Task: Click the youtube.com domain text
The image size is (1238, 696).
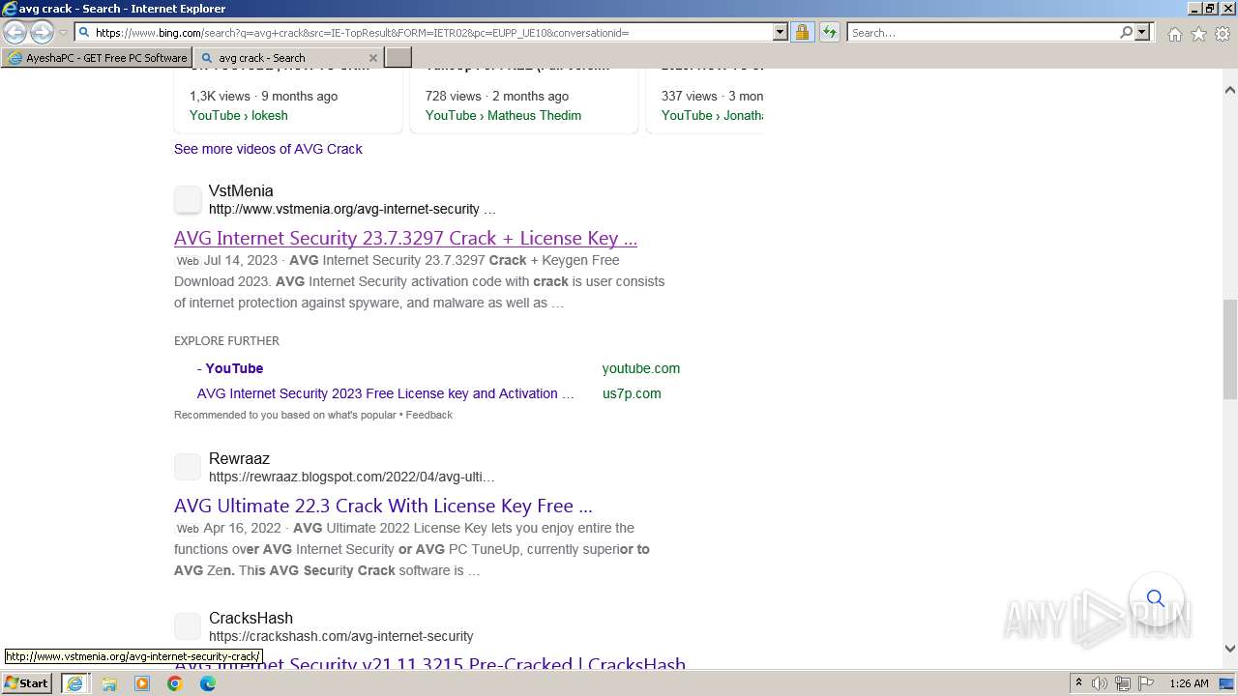Action: click(641, 368)
